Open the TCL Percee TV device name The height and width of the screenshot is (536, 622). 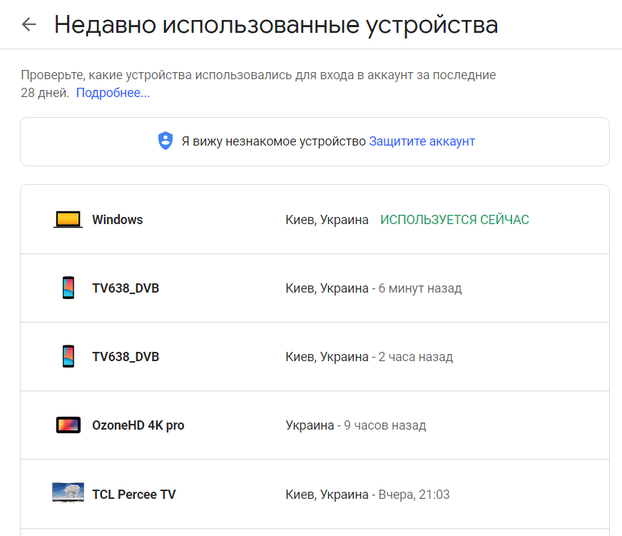coord(134,494)
